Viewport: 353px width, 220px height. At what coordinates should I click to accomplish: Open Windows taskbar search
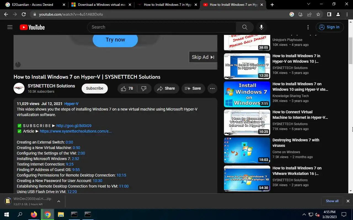[x=20, y=215]
